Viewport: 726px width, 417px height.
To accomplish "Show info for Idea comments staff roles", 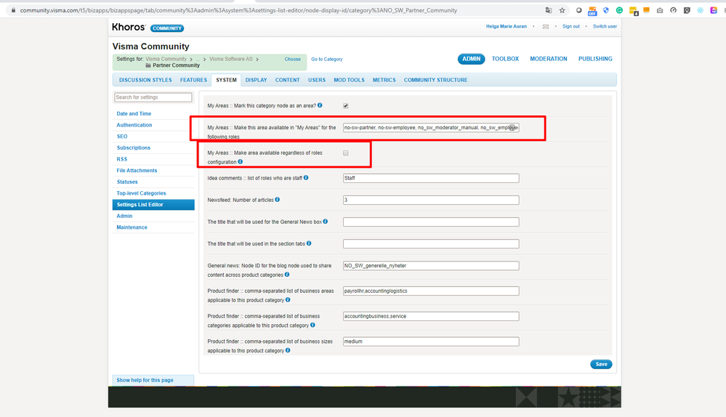I will tap(306, 178).
